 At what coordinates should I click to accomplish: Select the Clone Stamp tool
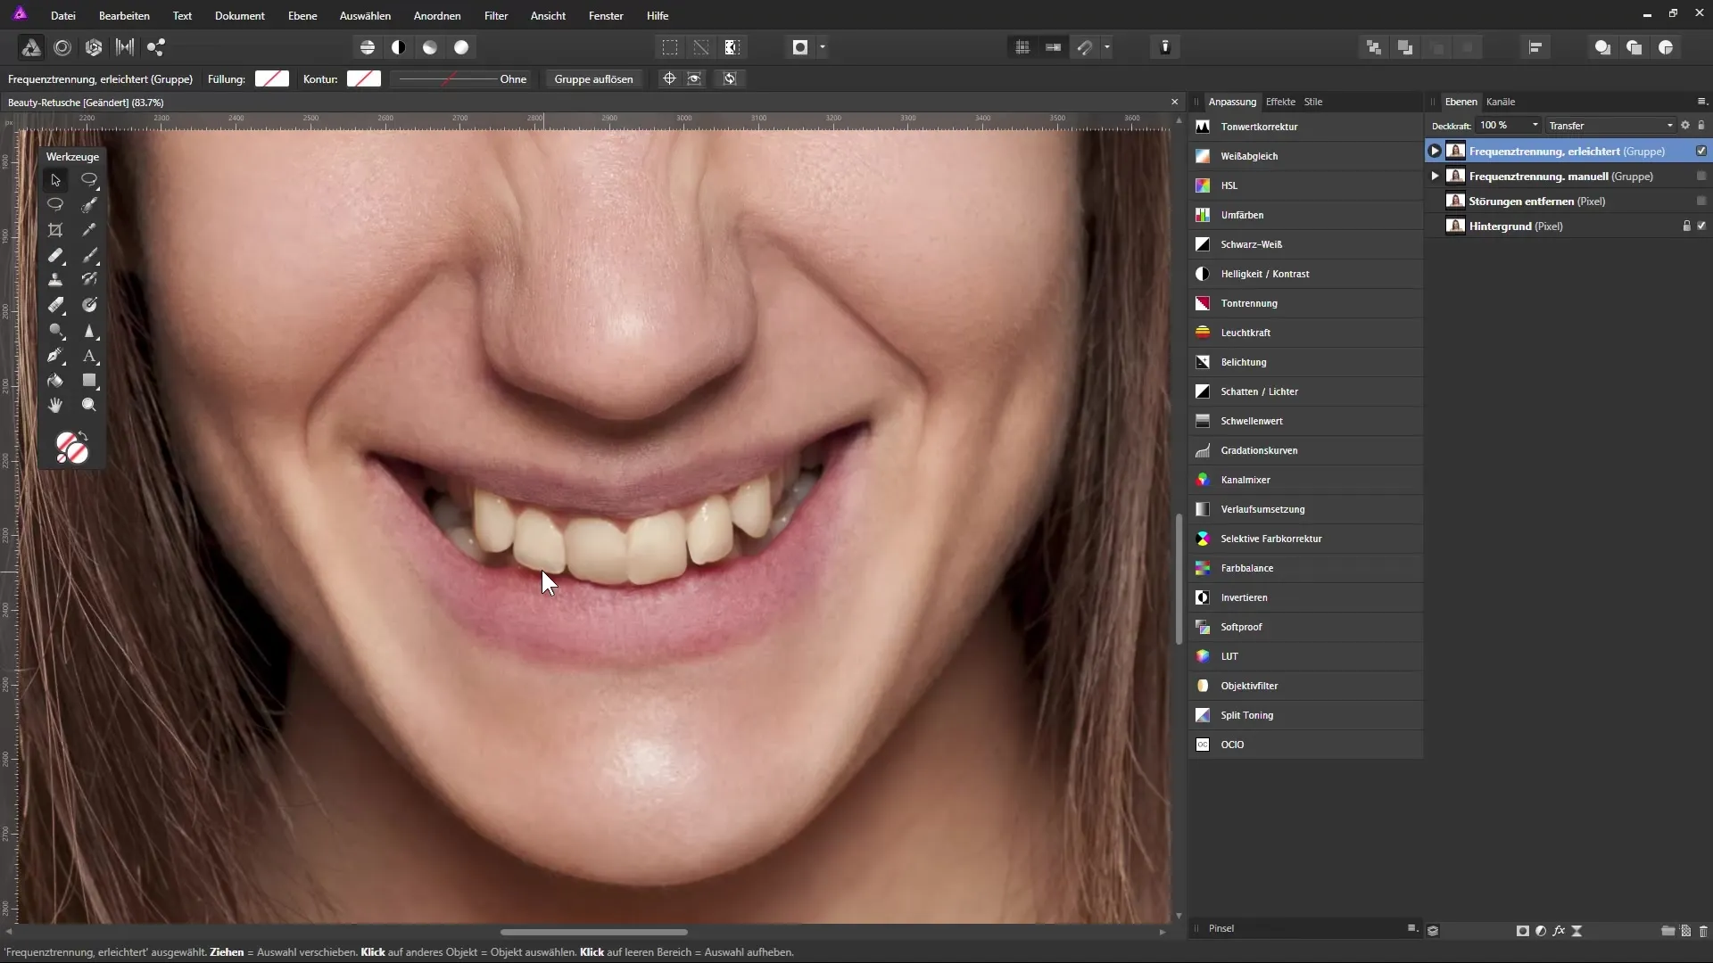point(55,280)
